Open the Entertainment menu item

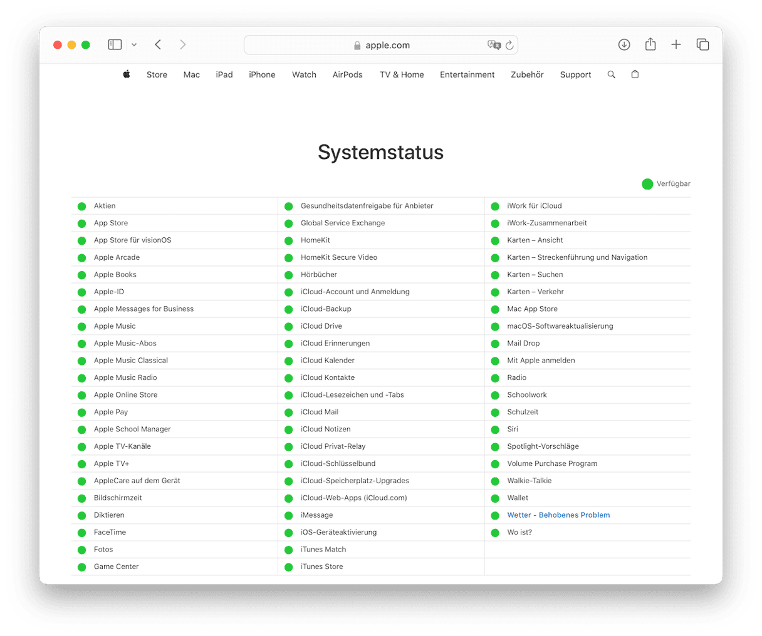click(x=467, y=74)
